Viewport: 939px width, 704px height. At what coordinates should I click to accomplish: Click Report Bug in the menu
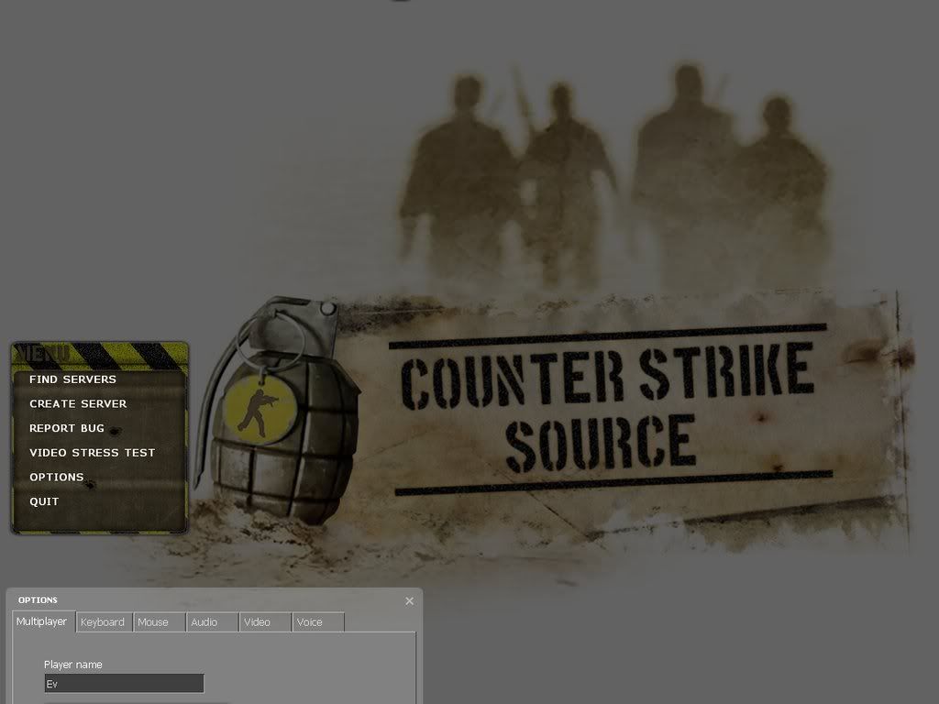pos(67,429)
